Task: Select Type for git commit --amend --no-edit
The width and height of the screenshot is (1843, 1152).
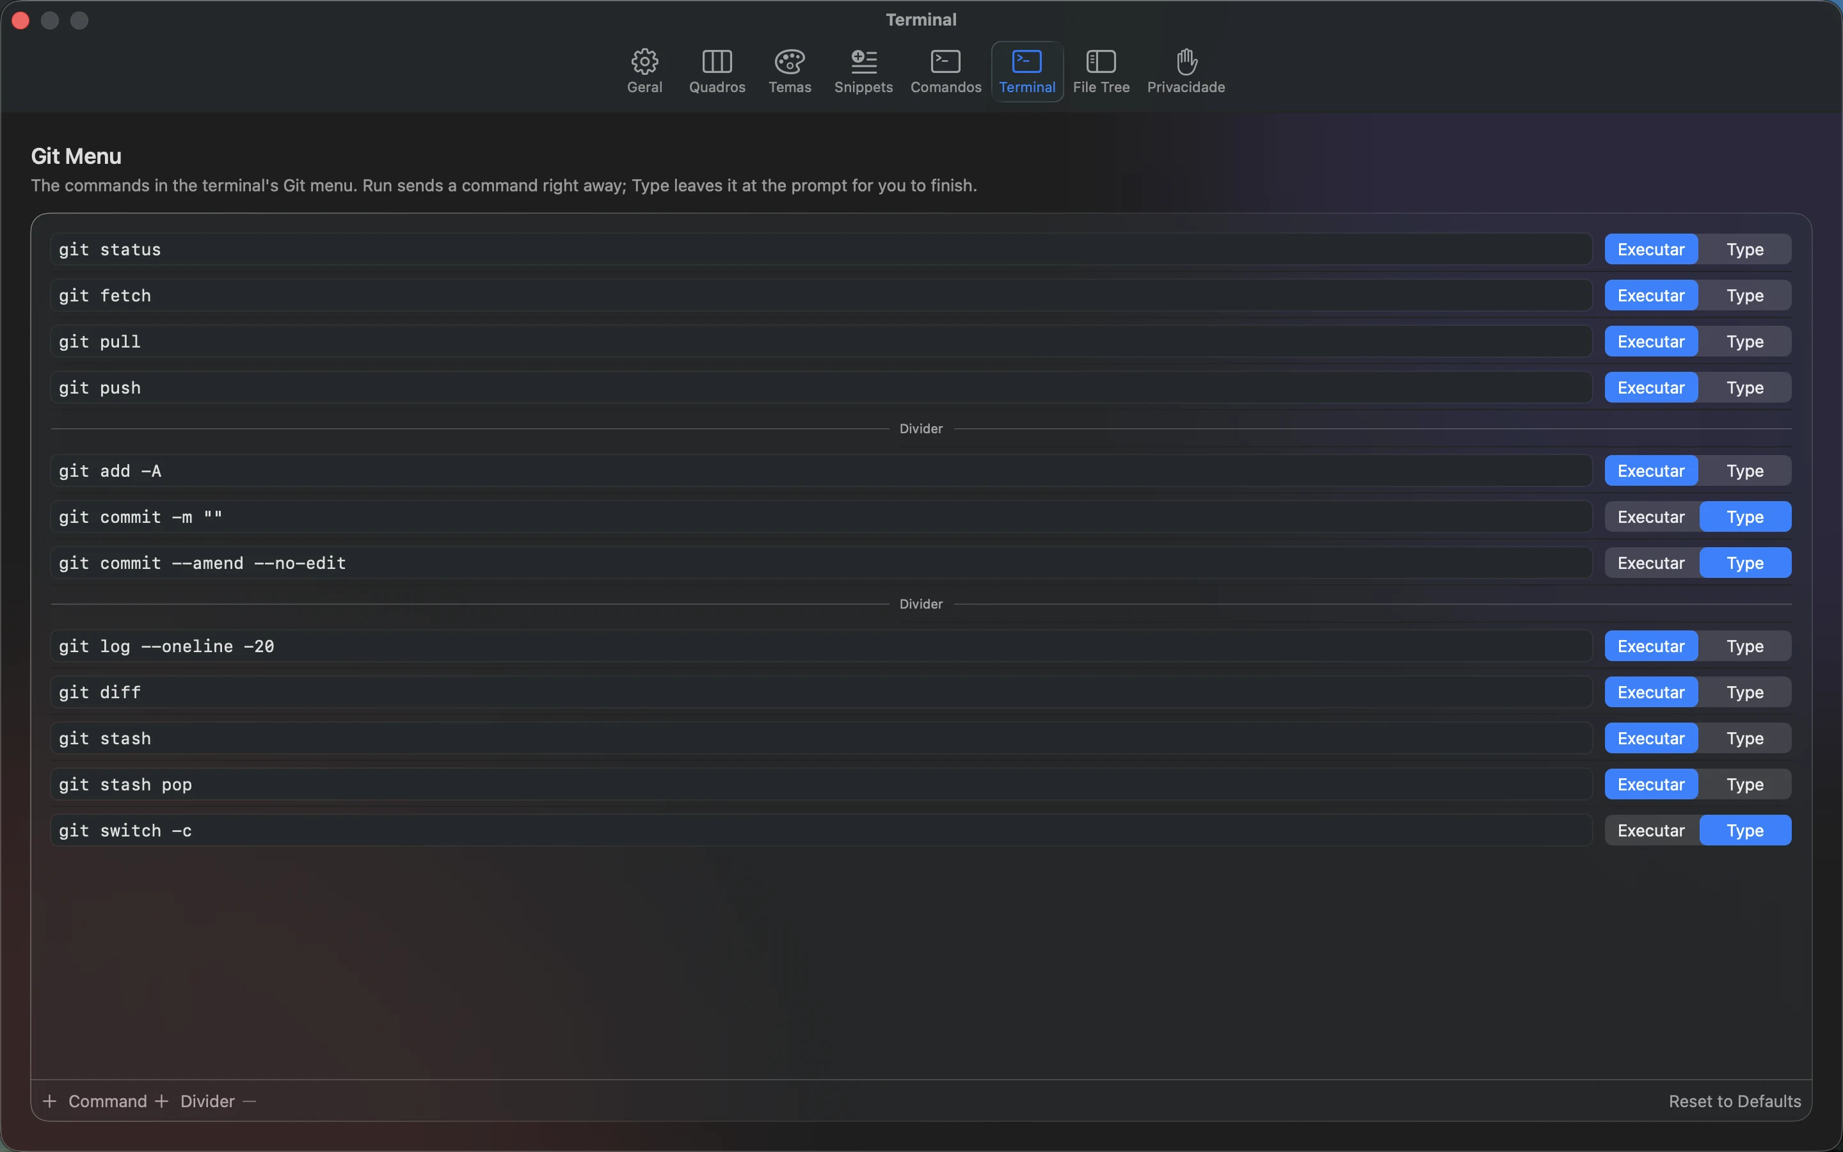Action: (x=1744, y=563)
